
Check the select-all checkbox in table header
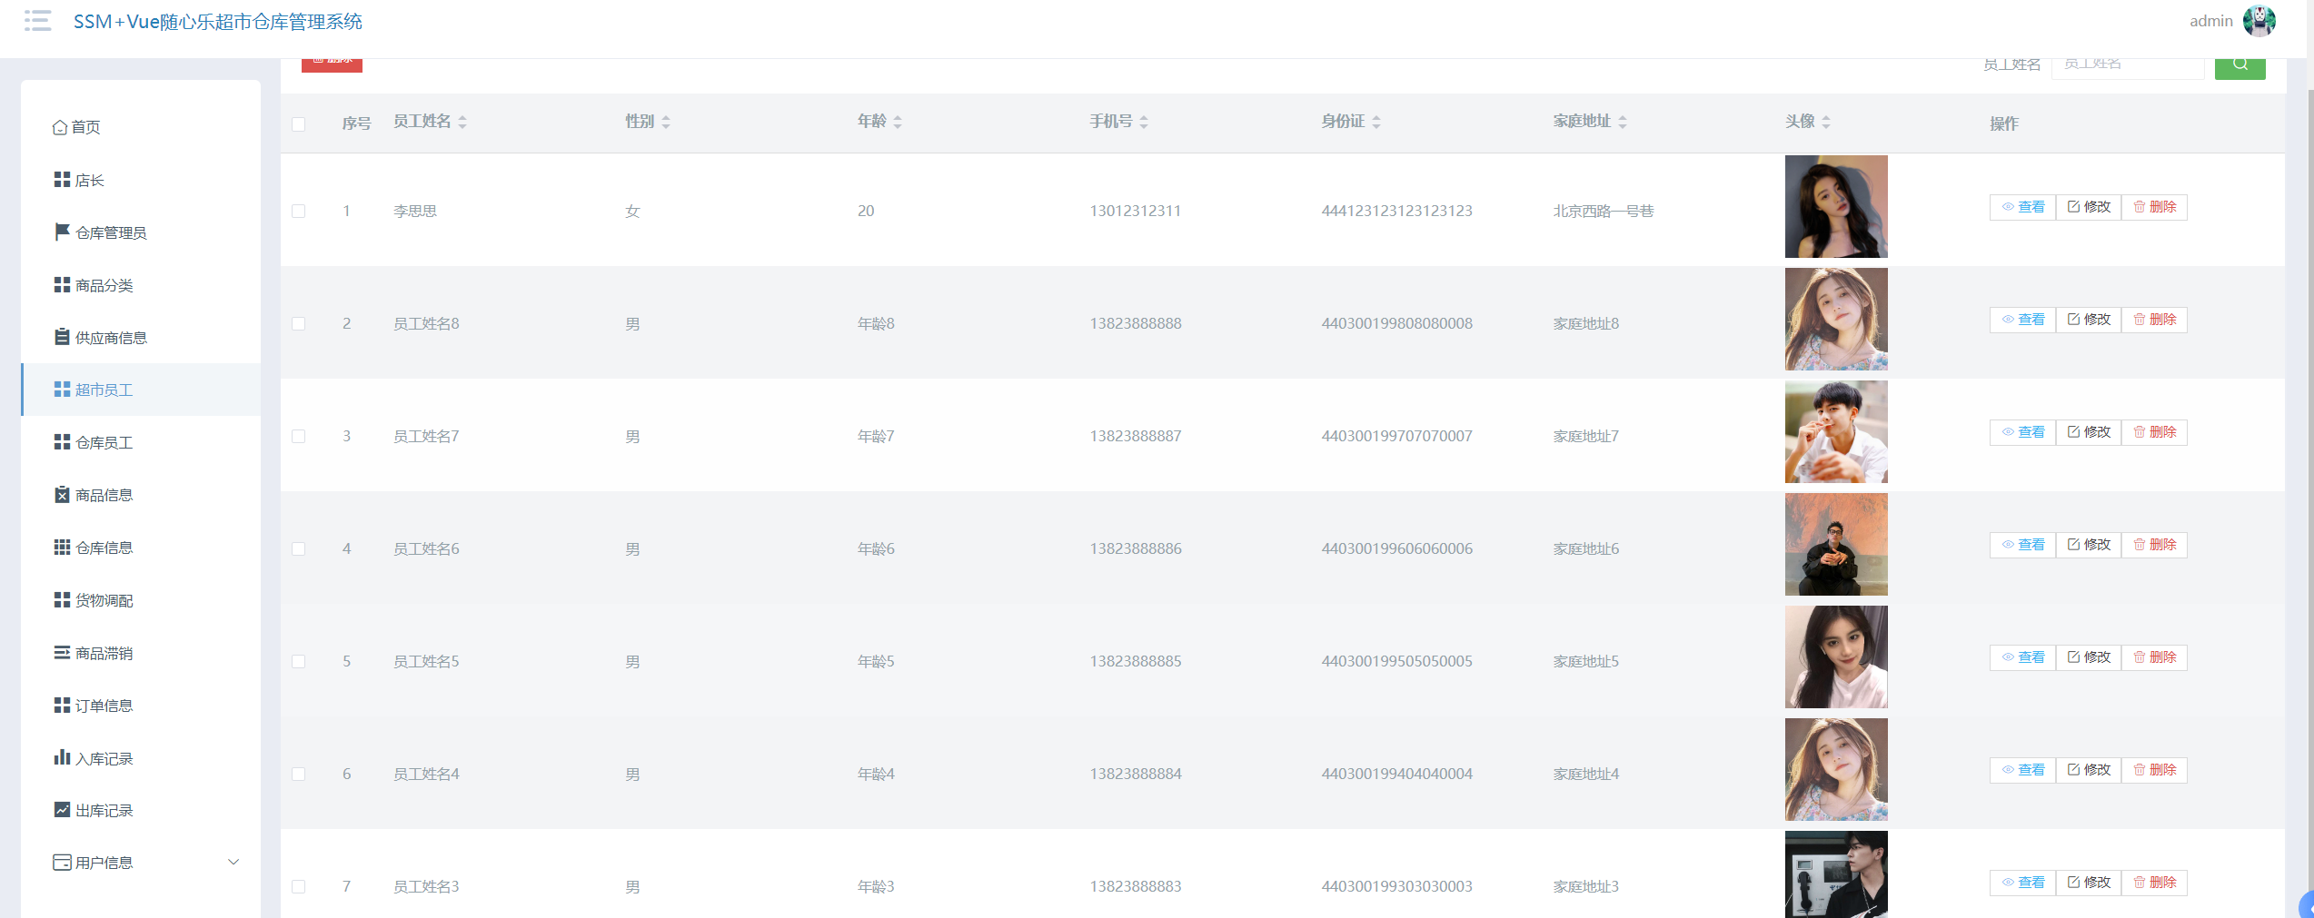(x=298, y=123)
